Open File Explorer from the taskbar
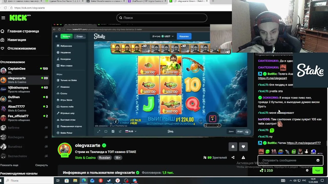 click(75, 181)
